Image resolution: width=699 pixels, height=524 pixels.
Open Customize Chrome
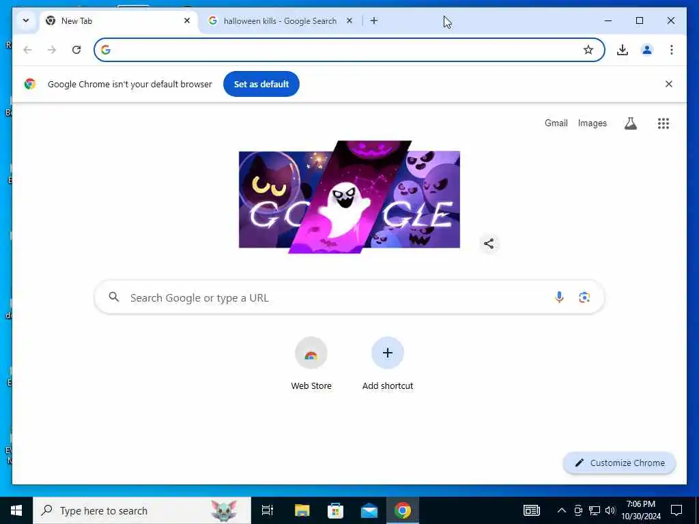click(620, 463)
